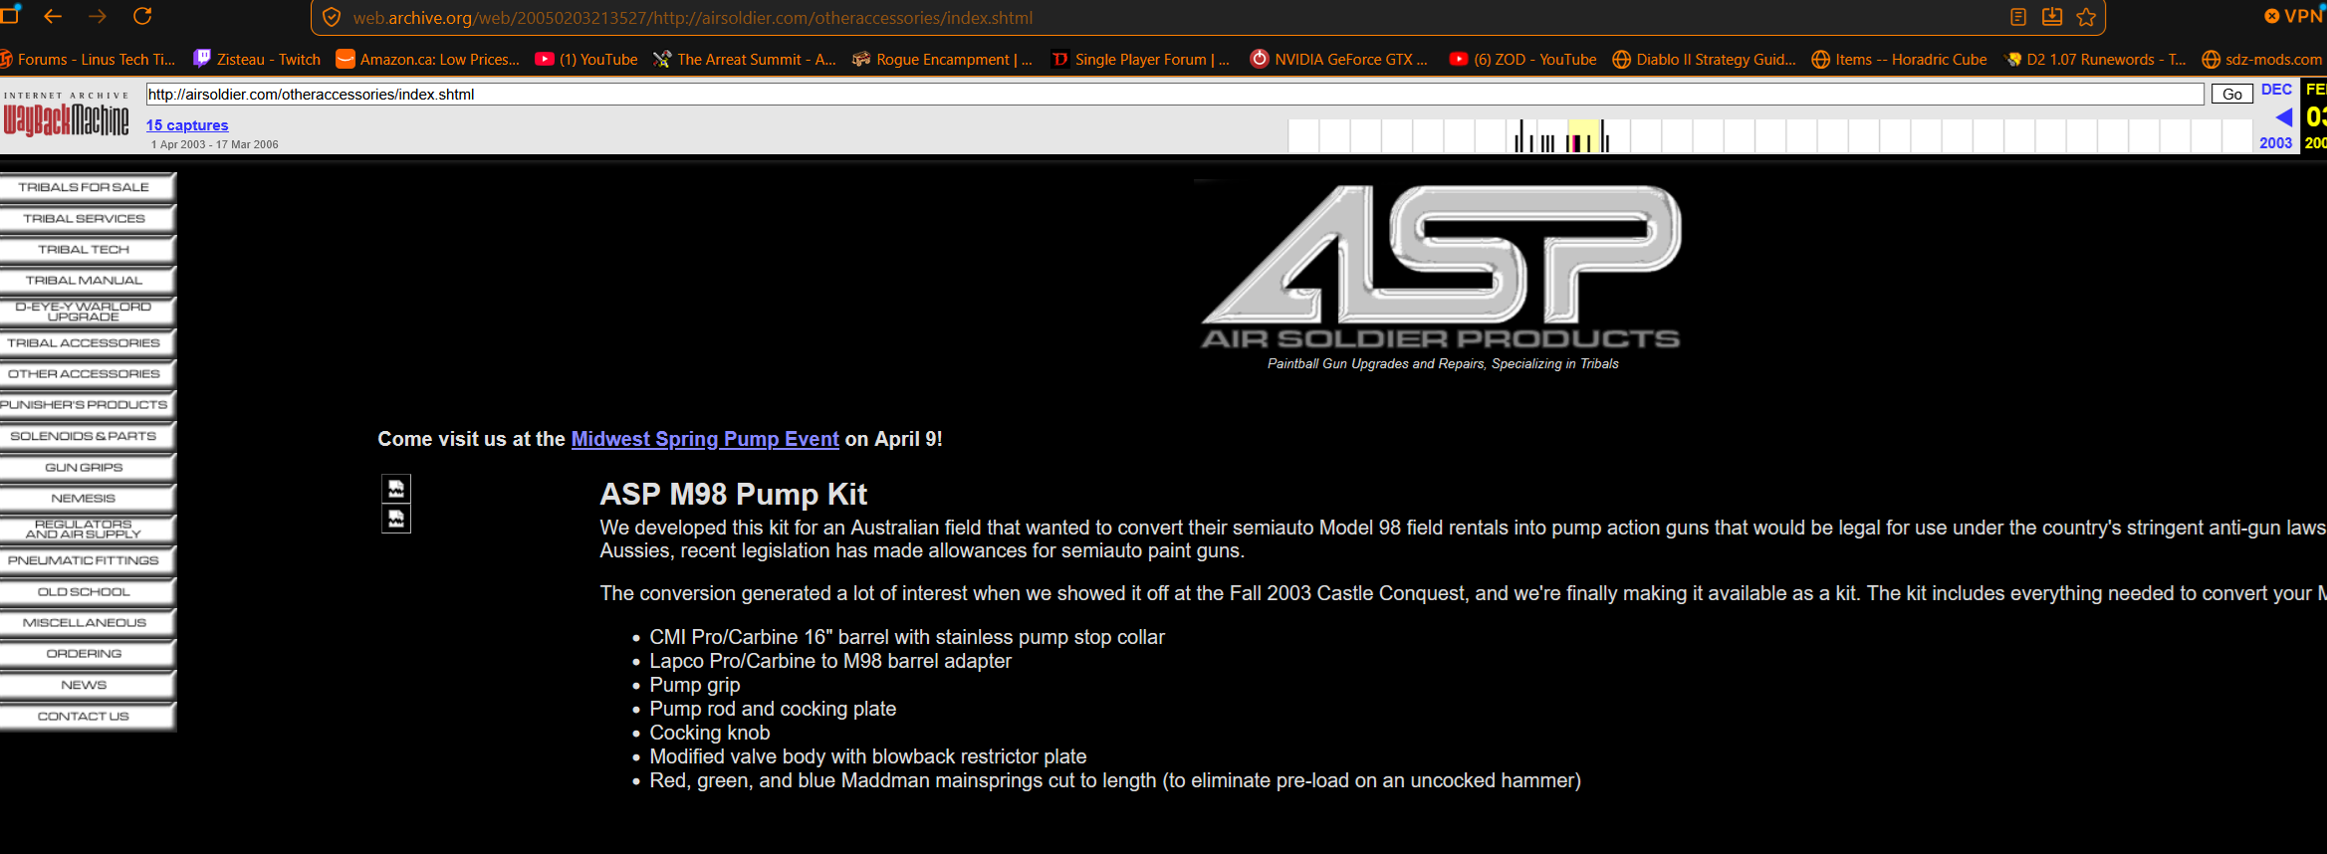Open Ordering menu item
The image size is (2327, 854).
88,654
